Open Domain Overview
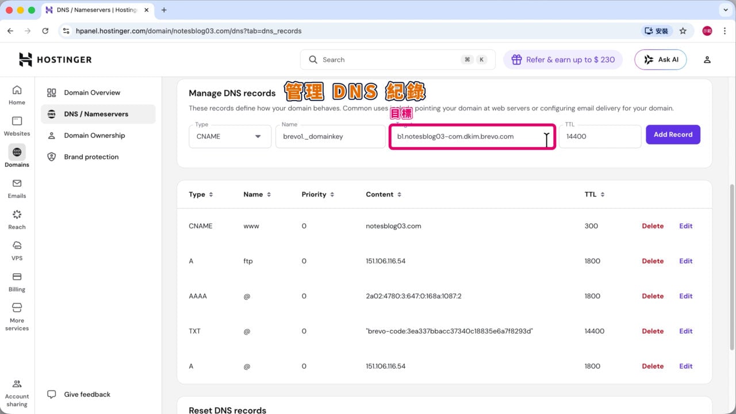Viewport: 736px width, 414px height. [98, 93]
